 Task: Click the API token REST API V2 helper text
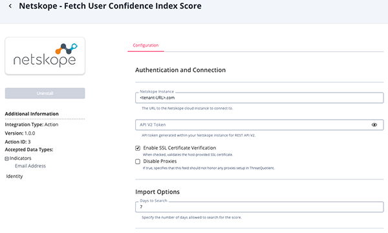coord(199,135)
